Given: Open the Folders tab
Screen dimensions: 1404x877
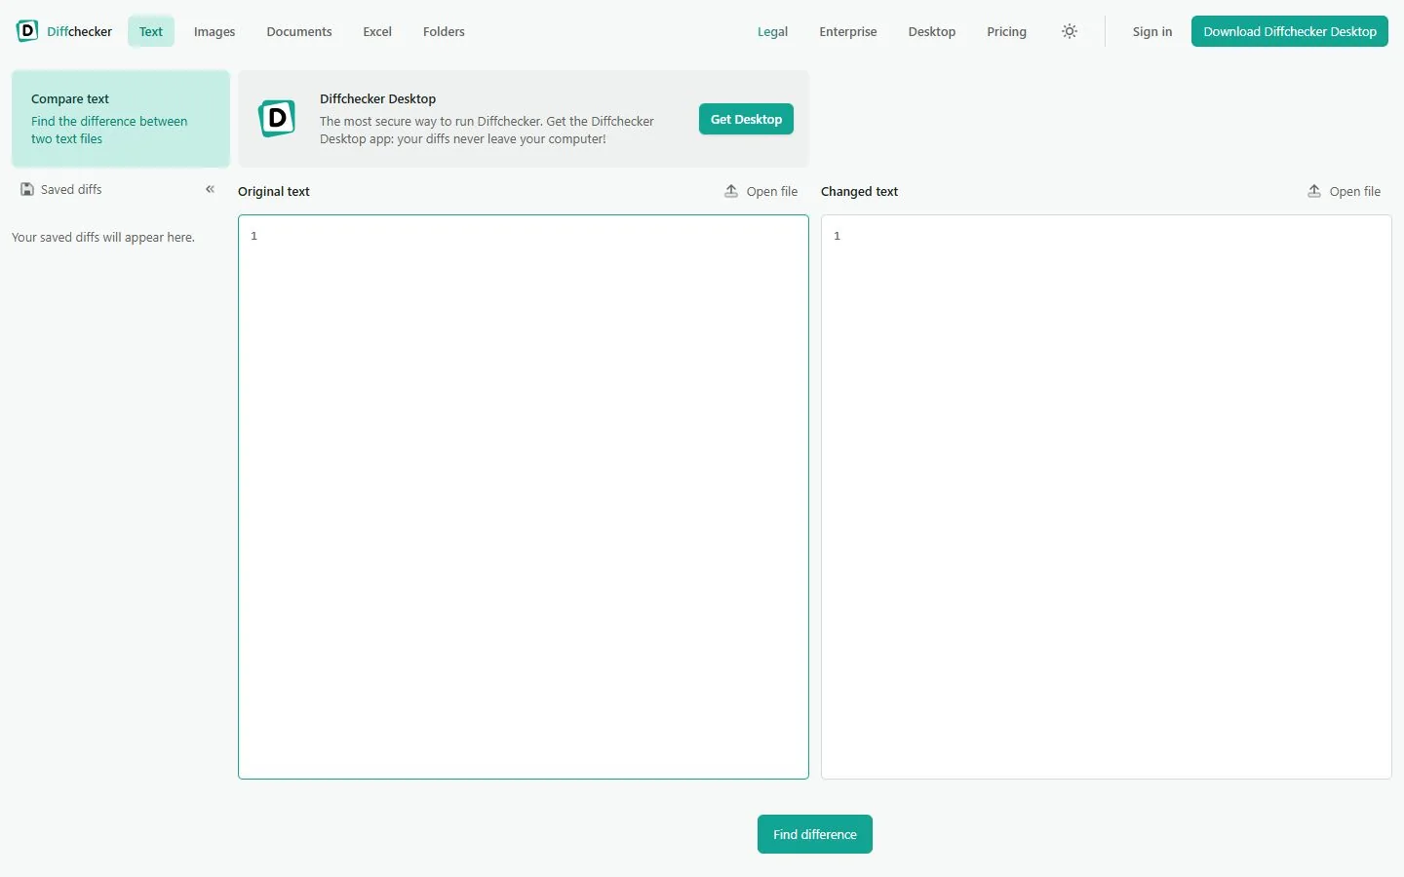Looking at the screenshot, I should pos(444,31).
